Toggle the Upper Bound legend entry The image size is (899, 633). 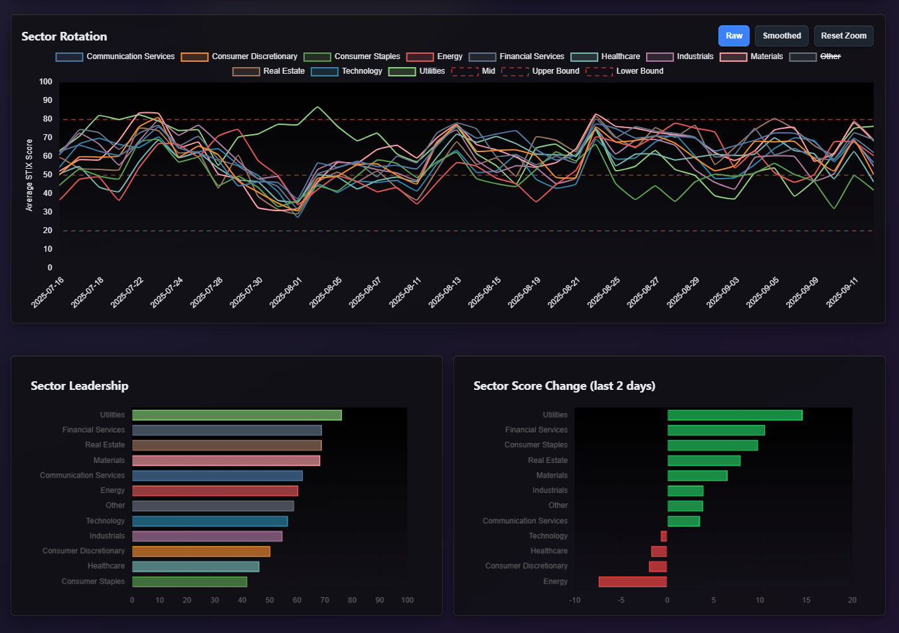[x=540, y=71]
